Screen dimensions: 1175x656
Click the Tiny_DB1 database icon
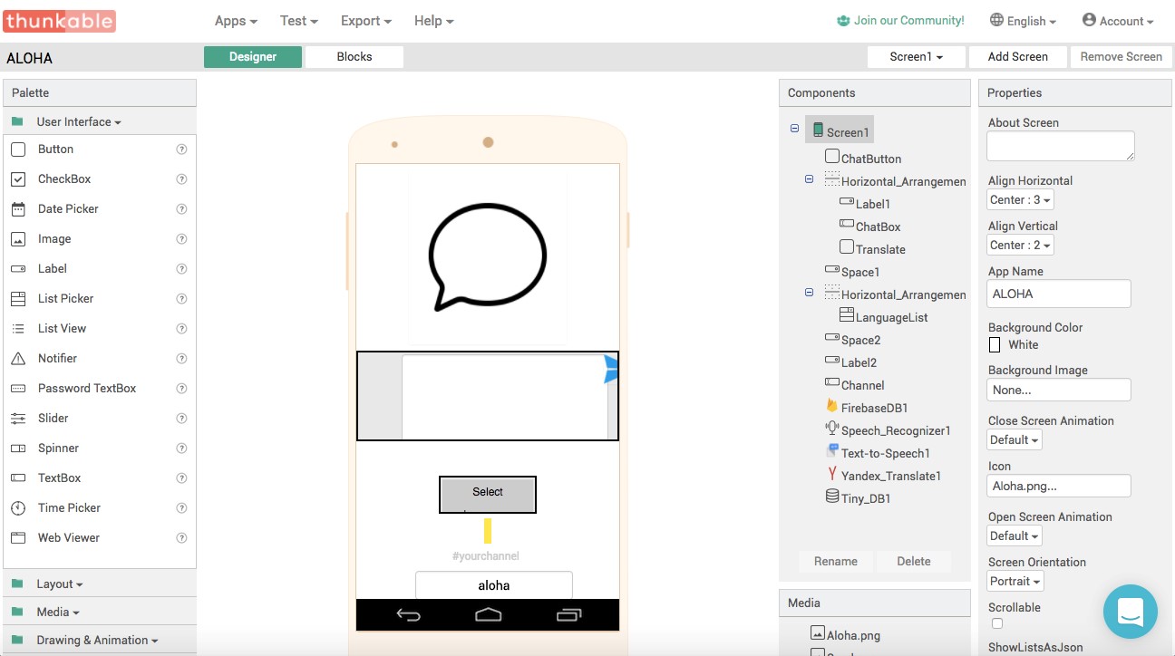coord(831,497)
